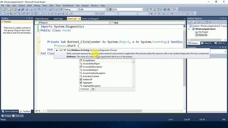Switch IntelliSense list to Common tab
Image resolution: width=228 pixels, height=128 pixels.
(85, 89)
